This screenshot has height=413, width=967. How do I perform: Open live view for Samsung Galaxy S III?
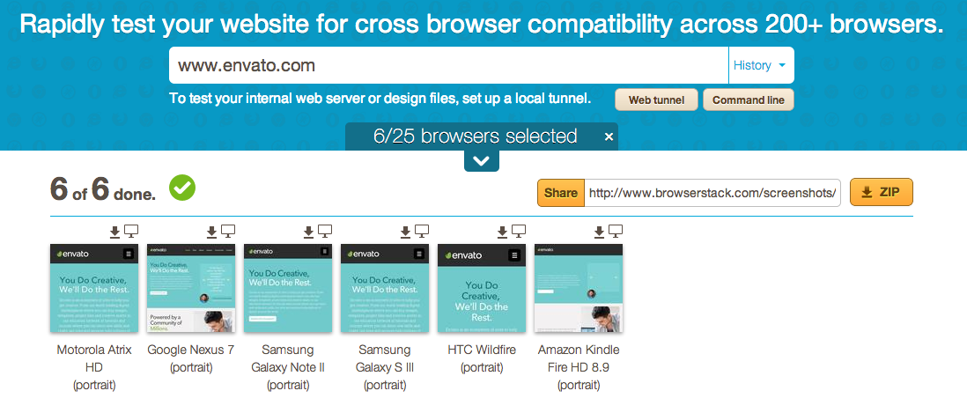pos(422,231)
